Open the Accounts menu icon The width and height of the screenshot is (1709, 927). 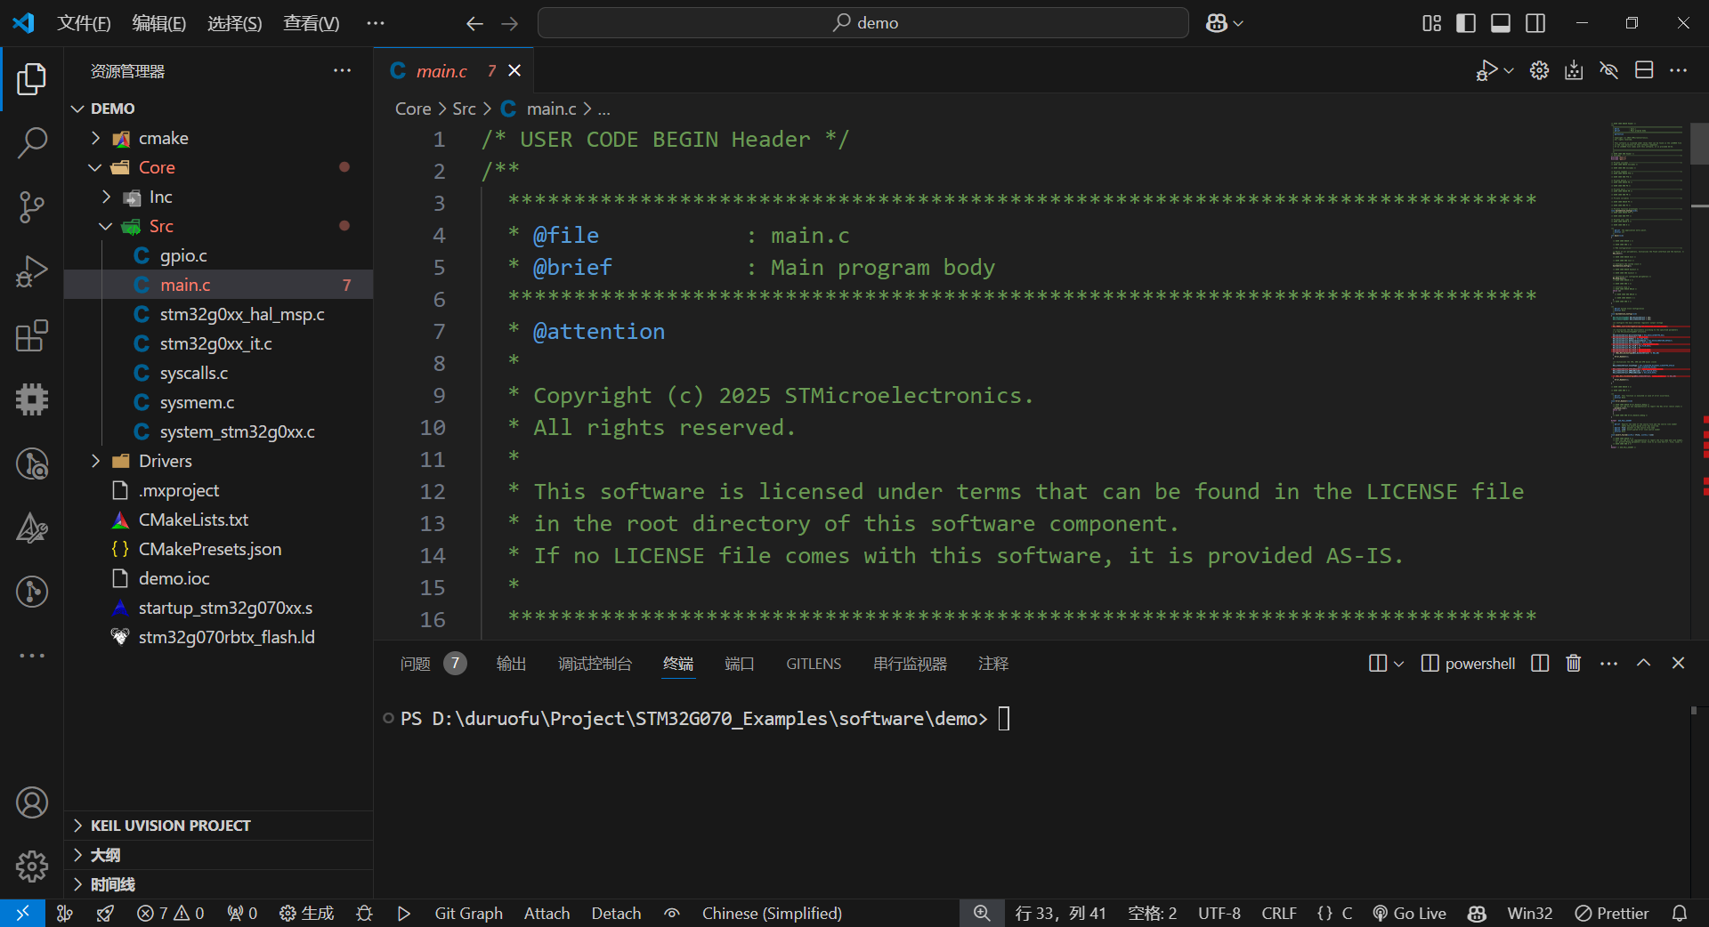point(32,802)
